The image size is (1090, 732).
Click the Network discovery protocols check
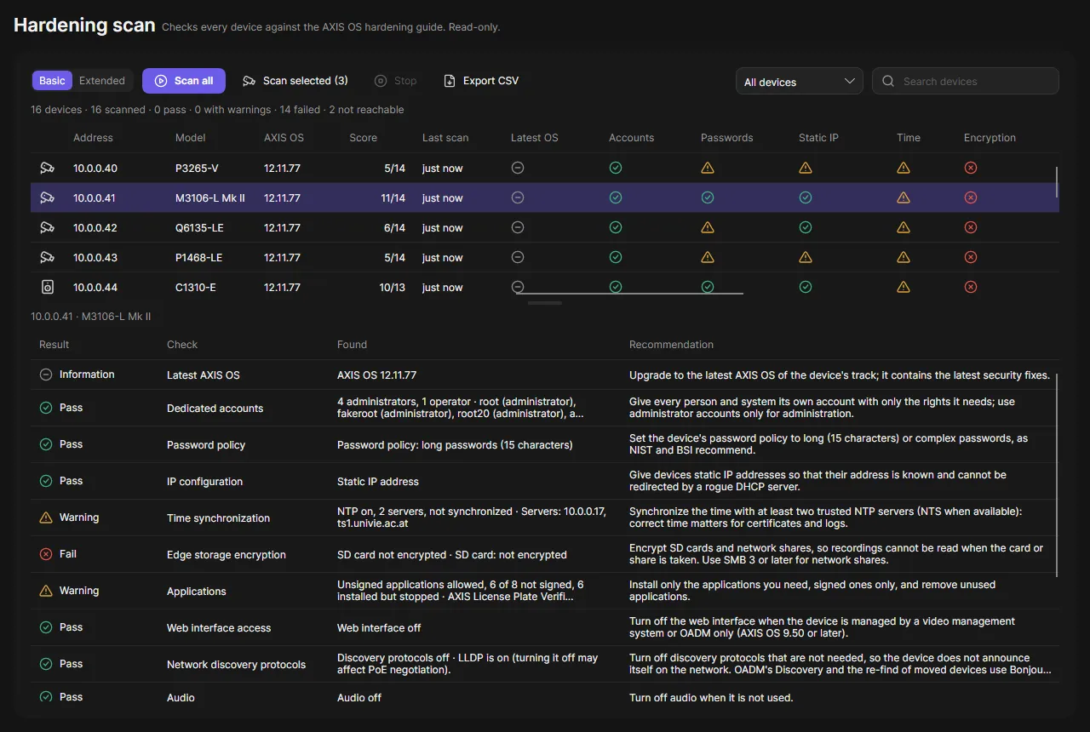point(236,665)
